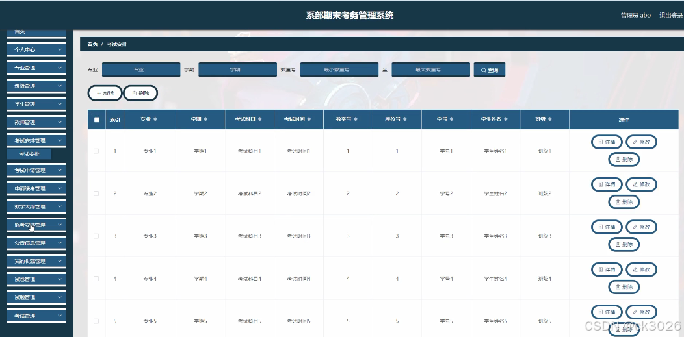Image resolution: width=684 pixels, height=337 pixels.
Task: Sort table by 座位号 column arrows
Action: pos(405,119)
